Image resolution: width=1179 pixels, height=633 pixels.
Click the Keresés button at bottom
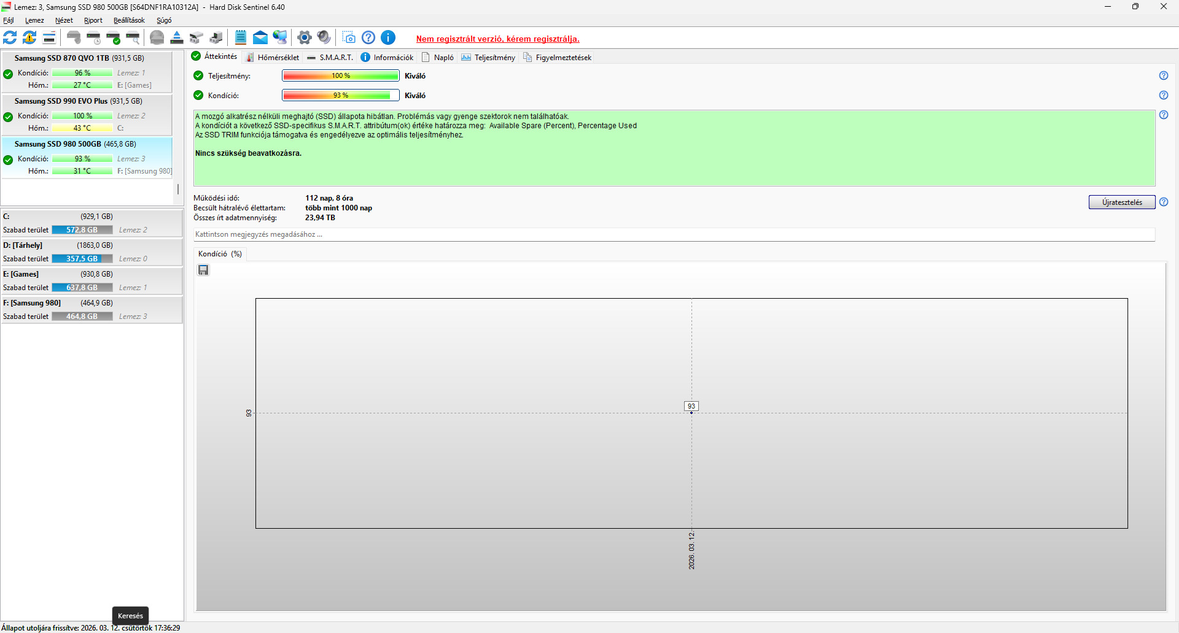pyautogui.click(x=130, y=615)
